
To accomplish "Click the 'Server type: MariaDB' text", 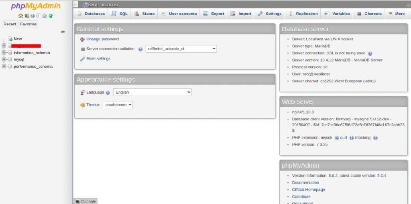I will pyautogui.click(x=311, y=46).
